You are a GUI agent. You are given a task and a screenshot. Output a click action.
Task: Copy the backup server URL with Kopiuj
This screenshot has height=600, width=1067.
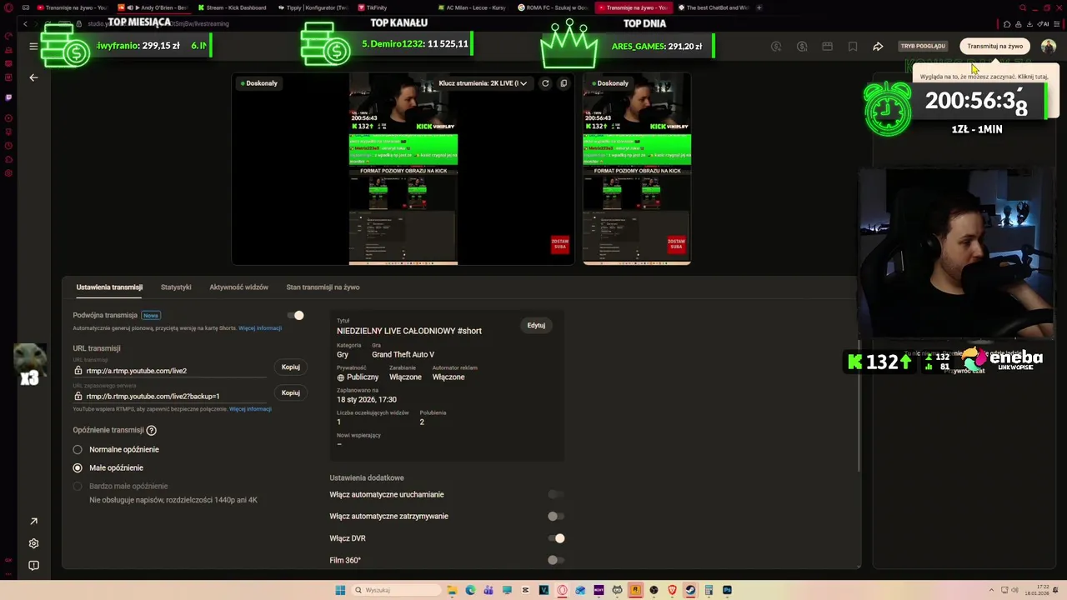(290, 392)
